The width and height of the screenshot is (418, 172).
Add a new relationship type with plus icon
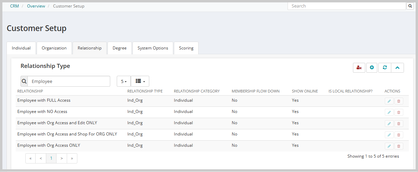[372, 68]
